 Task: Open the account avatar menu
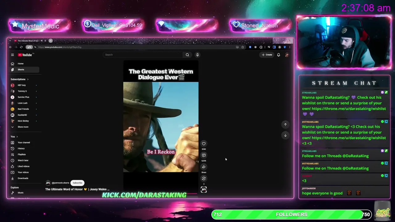[x=287, y=55]
